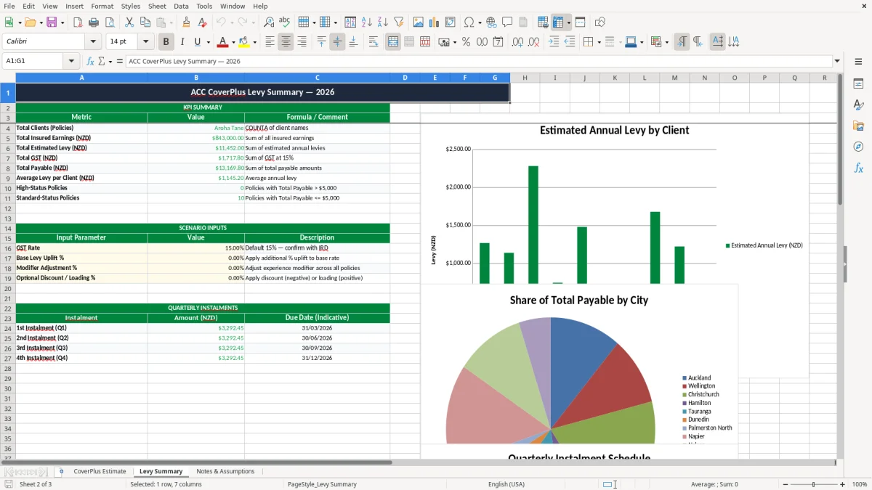Click column header D
Viewport: 872px width, 490px height.
coord(405,78)
